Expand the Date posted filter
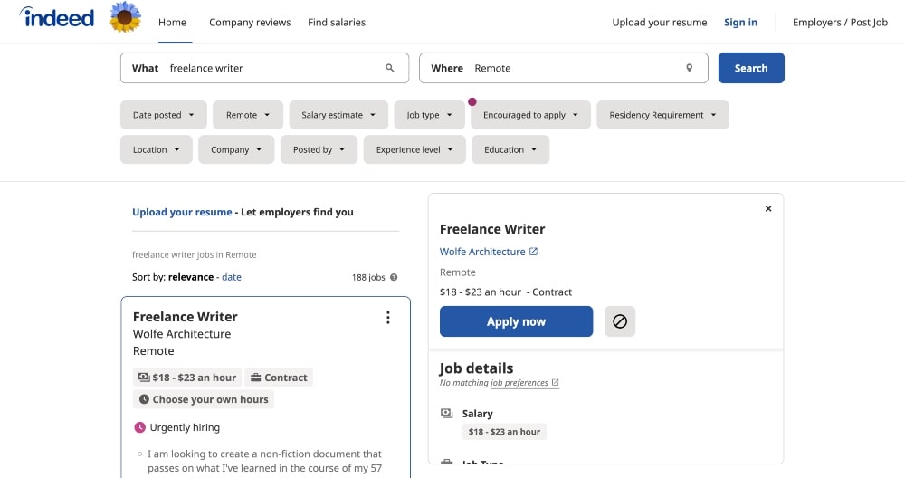This screenshot has height=478, width=905. (x=163, y=115)
